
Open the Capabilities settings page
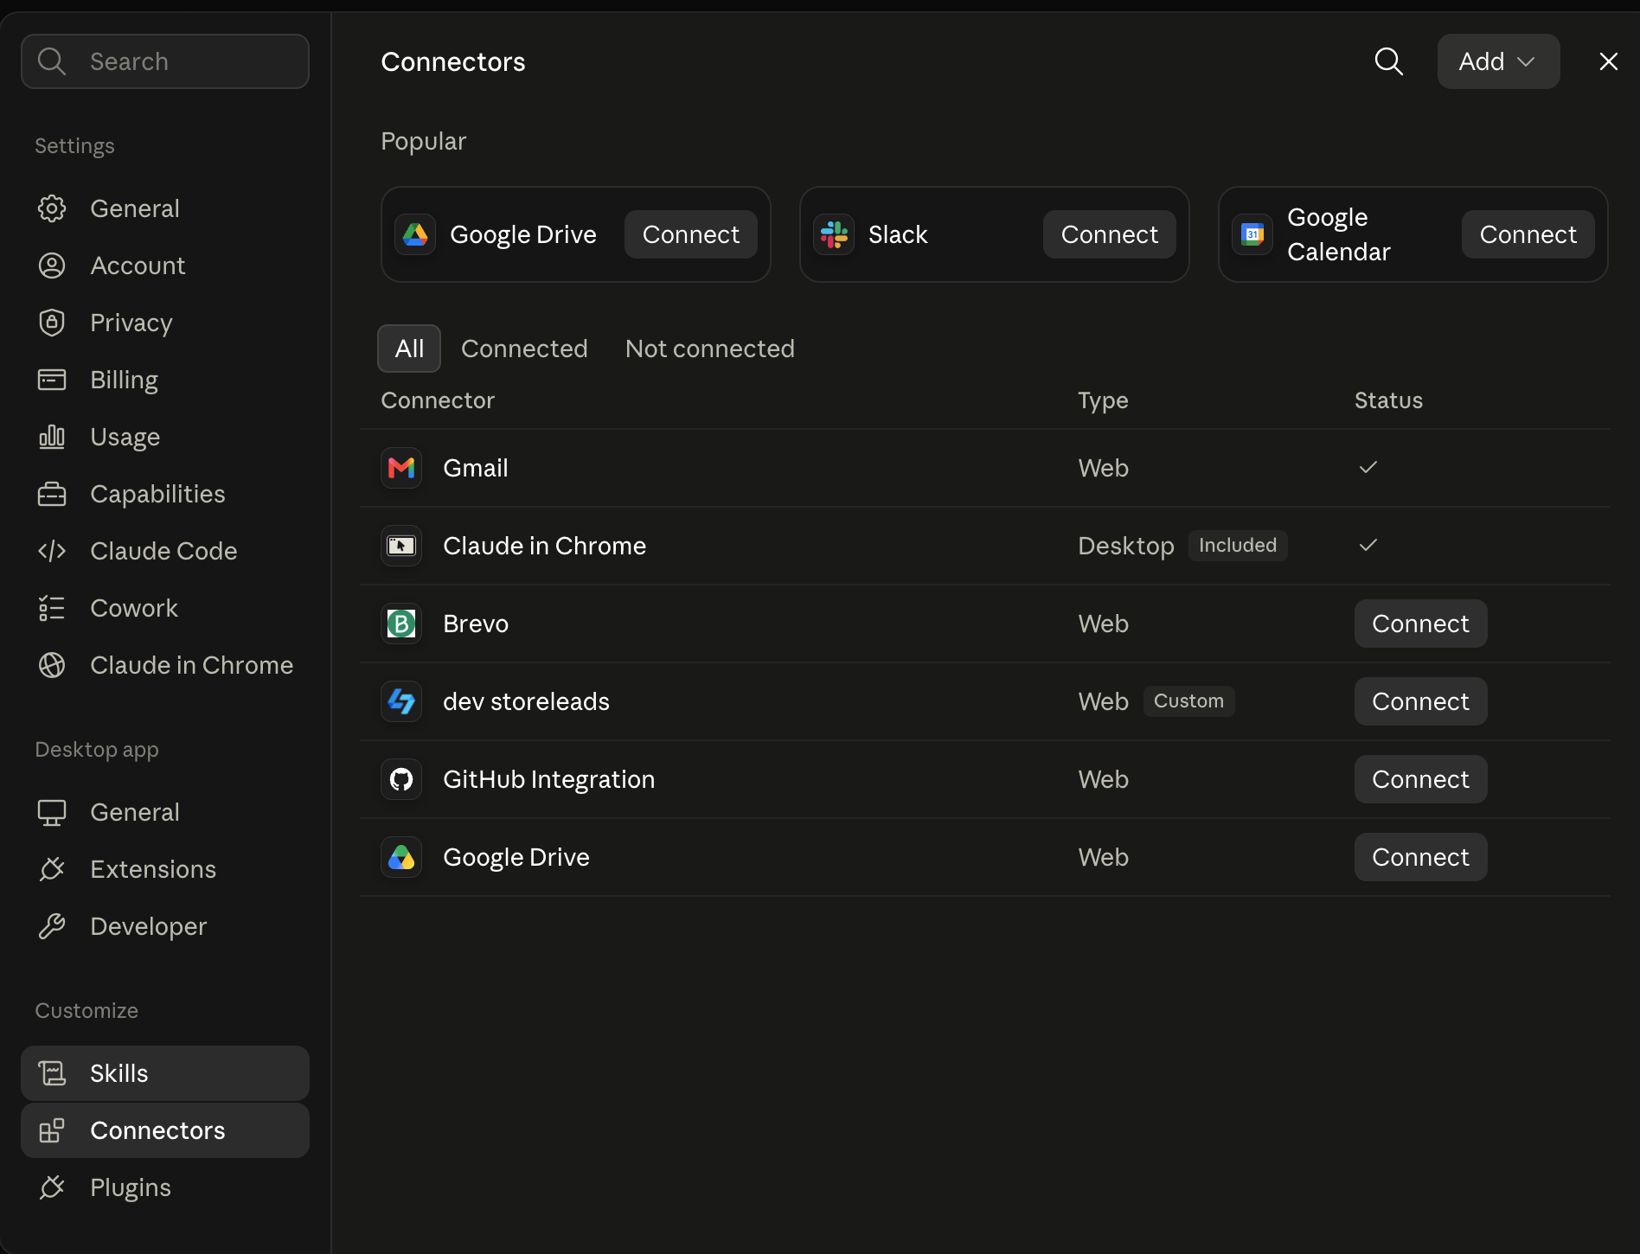pos(165,494)
